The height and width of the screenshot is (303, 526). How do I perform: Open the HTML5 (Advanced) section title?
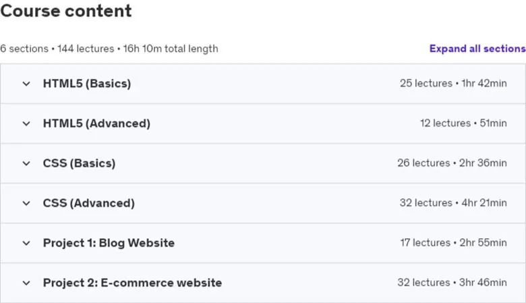pos(96,123)
